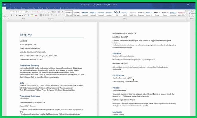Click the Repeat/Redo icon in title bar
This screenshot has width=197, height=118.
[5, 5]
